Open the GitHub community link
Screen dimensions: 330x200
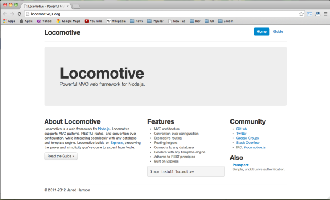tap(241, 129)
